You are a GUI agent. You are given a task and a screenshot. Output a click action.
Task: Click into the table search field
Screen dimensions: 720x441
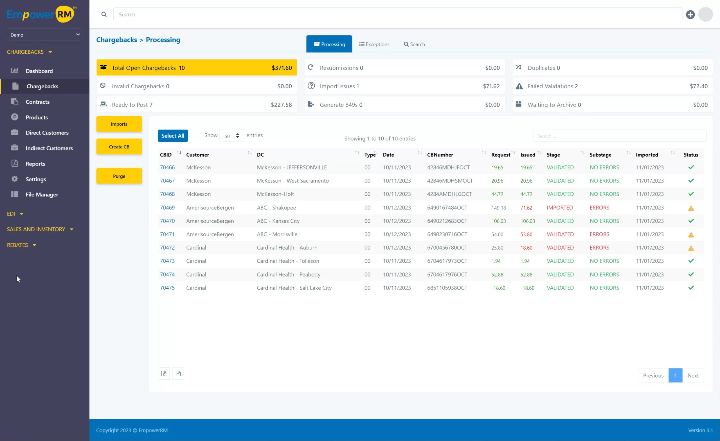click(620, 136)
